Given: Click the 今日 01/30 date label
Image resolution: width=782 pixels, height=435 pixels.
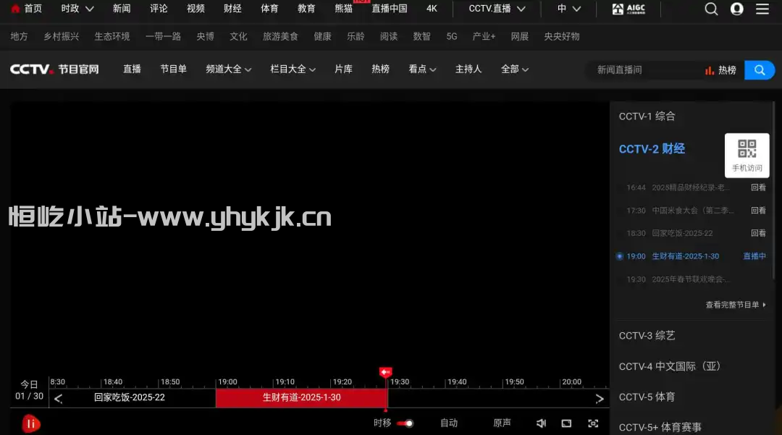Looking at the screenshot, I should (29, 390).
